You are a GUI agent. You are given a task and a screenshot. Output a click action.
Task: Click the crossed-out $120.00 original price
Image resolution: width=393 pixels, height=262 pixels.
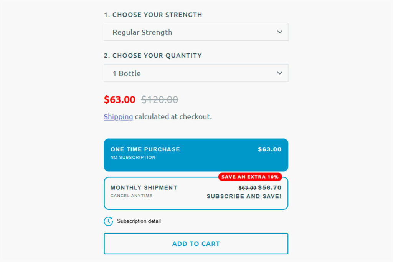[160, 100]
